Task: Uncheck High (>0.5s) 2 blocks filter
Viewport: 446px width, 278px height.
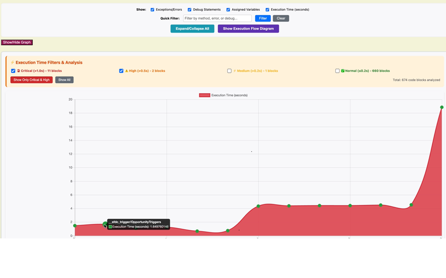Action: click(x=121, y=71)
